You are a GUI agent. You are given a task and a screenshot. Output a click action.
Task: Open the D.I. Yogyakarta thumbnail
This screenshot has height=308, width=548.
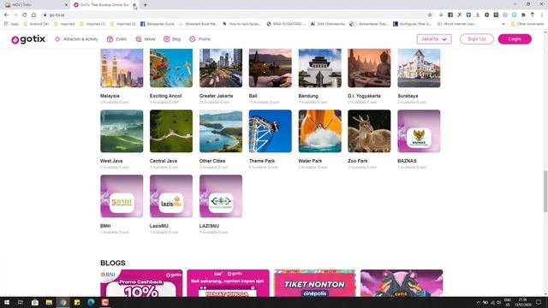[x=369, y=68]
